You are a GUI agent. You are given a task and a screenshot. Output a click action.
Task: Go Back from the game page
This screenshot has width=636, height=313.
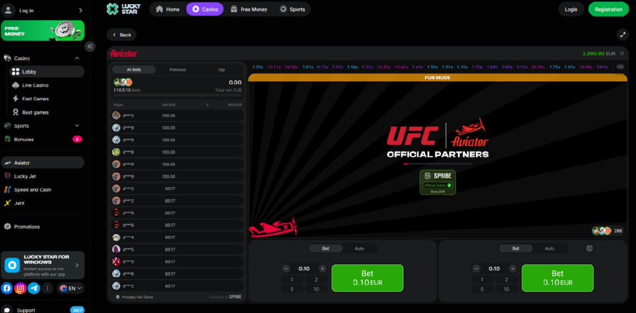[x=121, y=35]
